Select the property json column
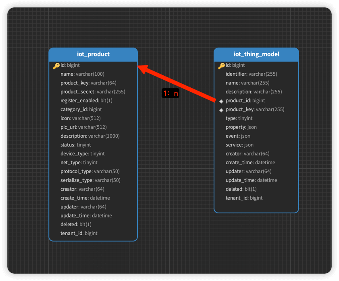The width and height of the screenshot is (339, 281). coord(241,127)
